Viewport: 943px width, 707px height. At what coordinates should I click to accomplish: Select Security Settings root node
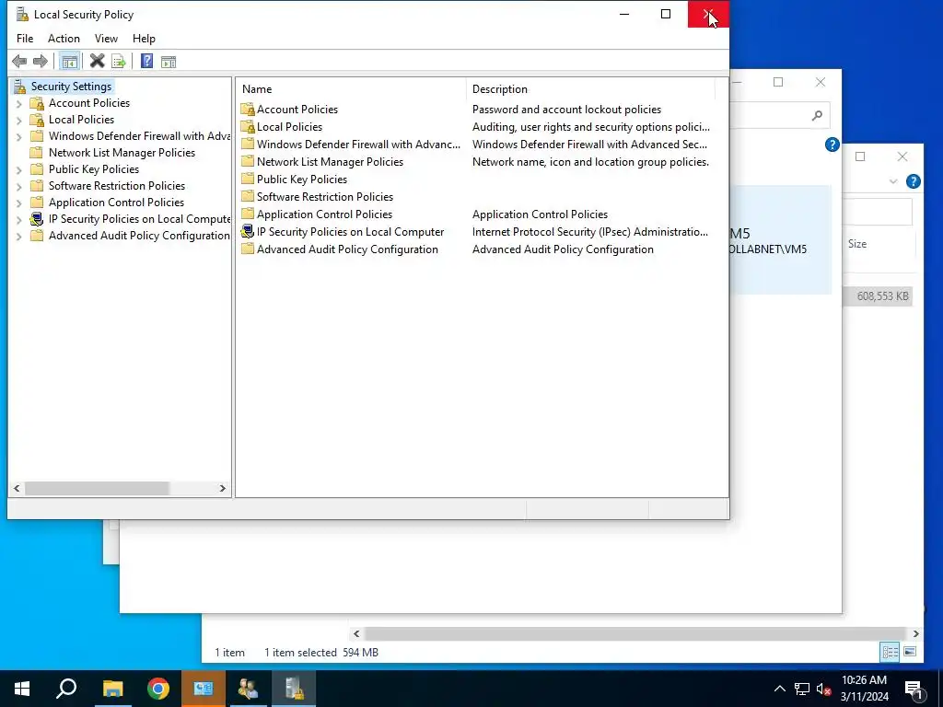(x=71, y=86)
